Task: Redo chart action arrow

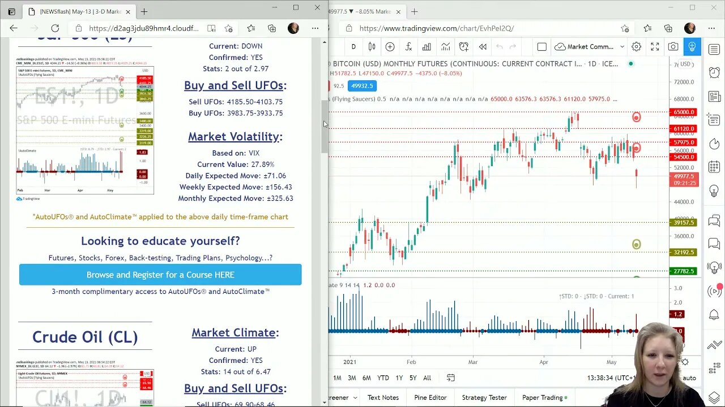Action: (513, 47)
